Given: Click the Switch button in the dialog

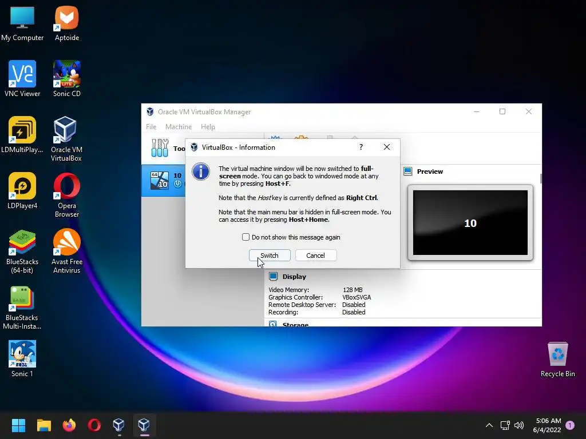Looking at the screenshot, I should [x=270, y=256].
